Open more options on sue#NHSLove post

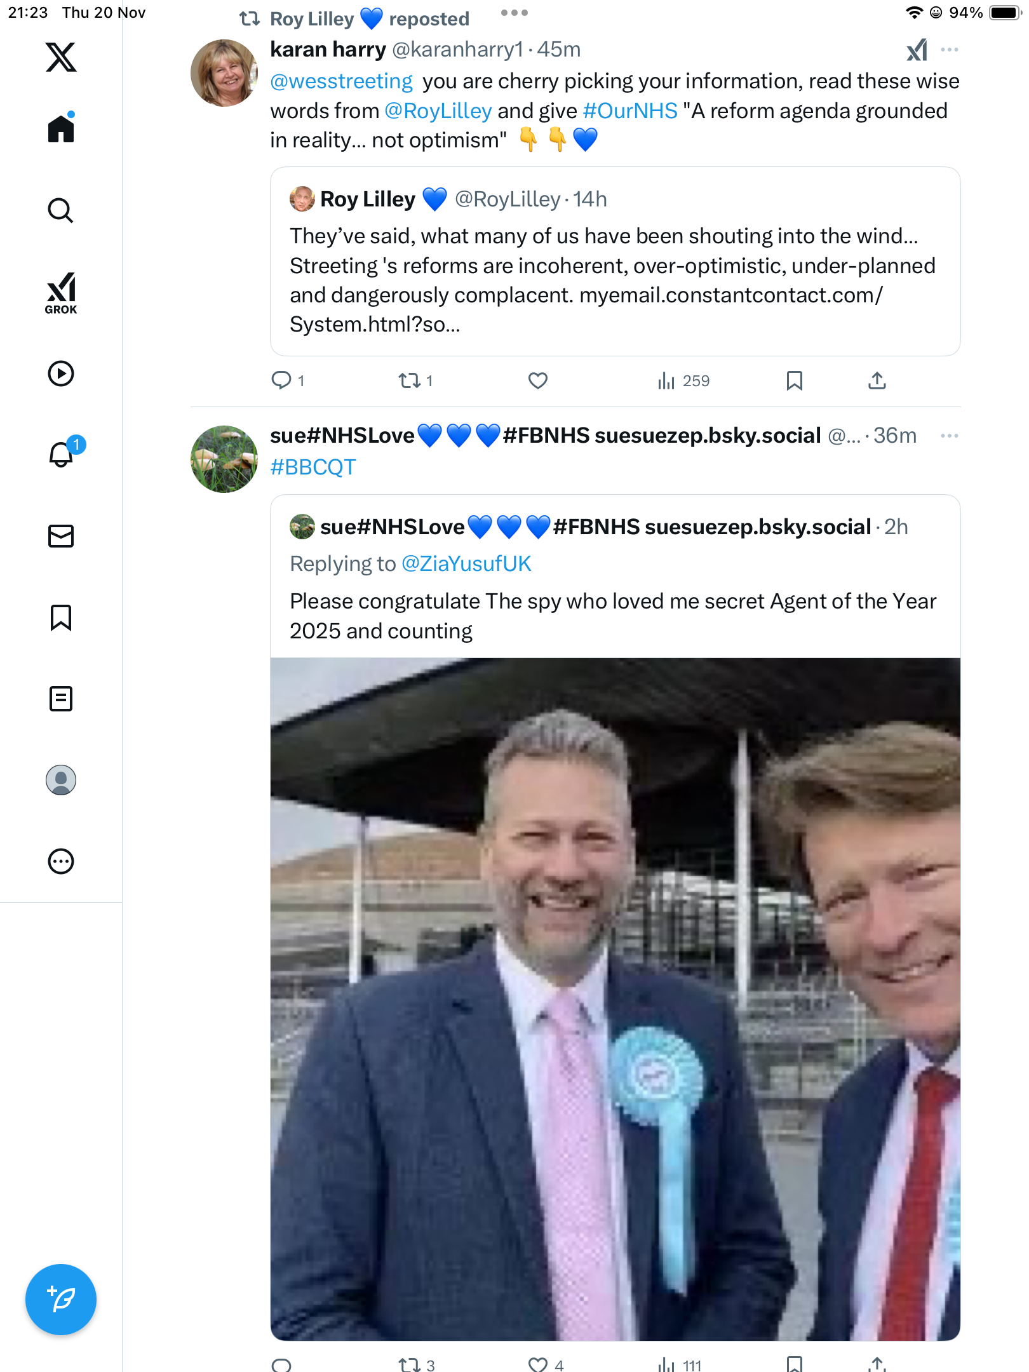point(950,436)
